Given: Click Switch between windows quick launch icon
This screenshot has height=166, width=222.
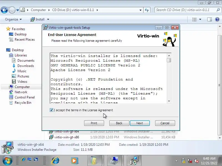Looking at the screenshot, I should [x=36, y=160].
